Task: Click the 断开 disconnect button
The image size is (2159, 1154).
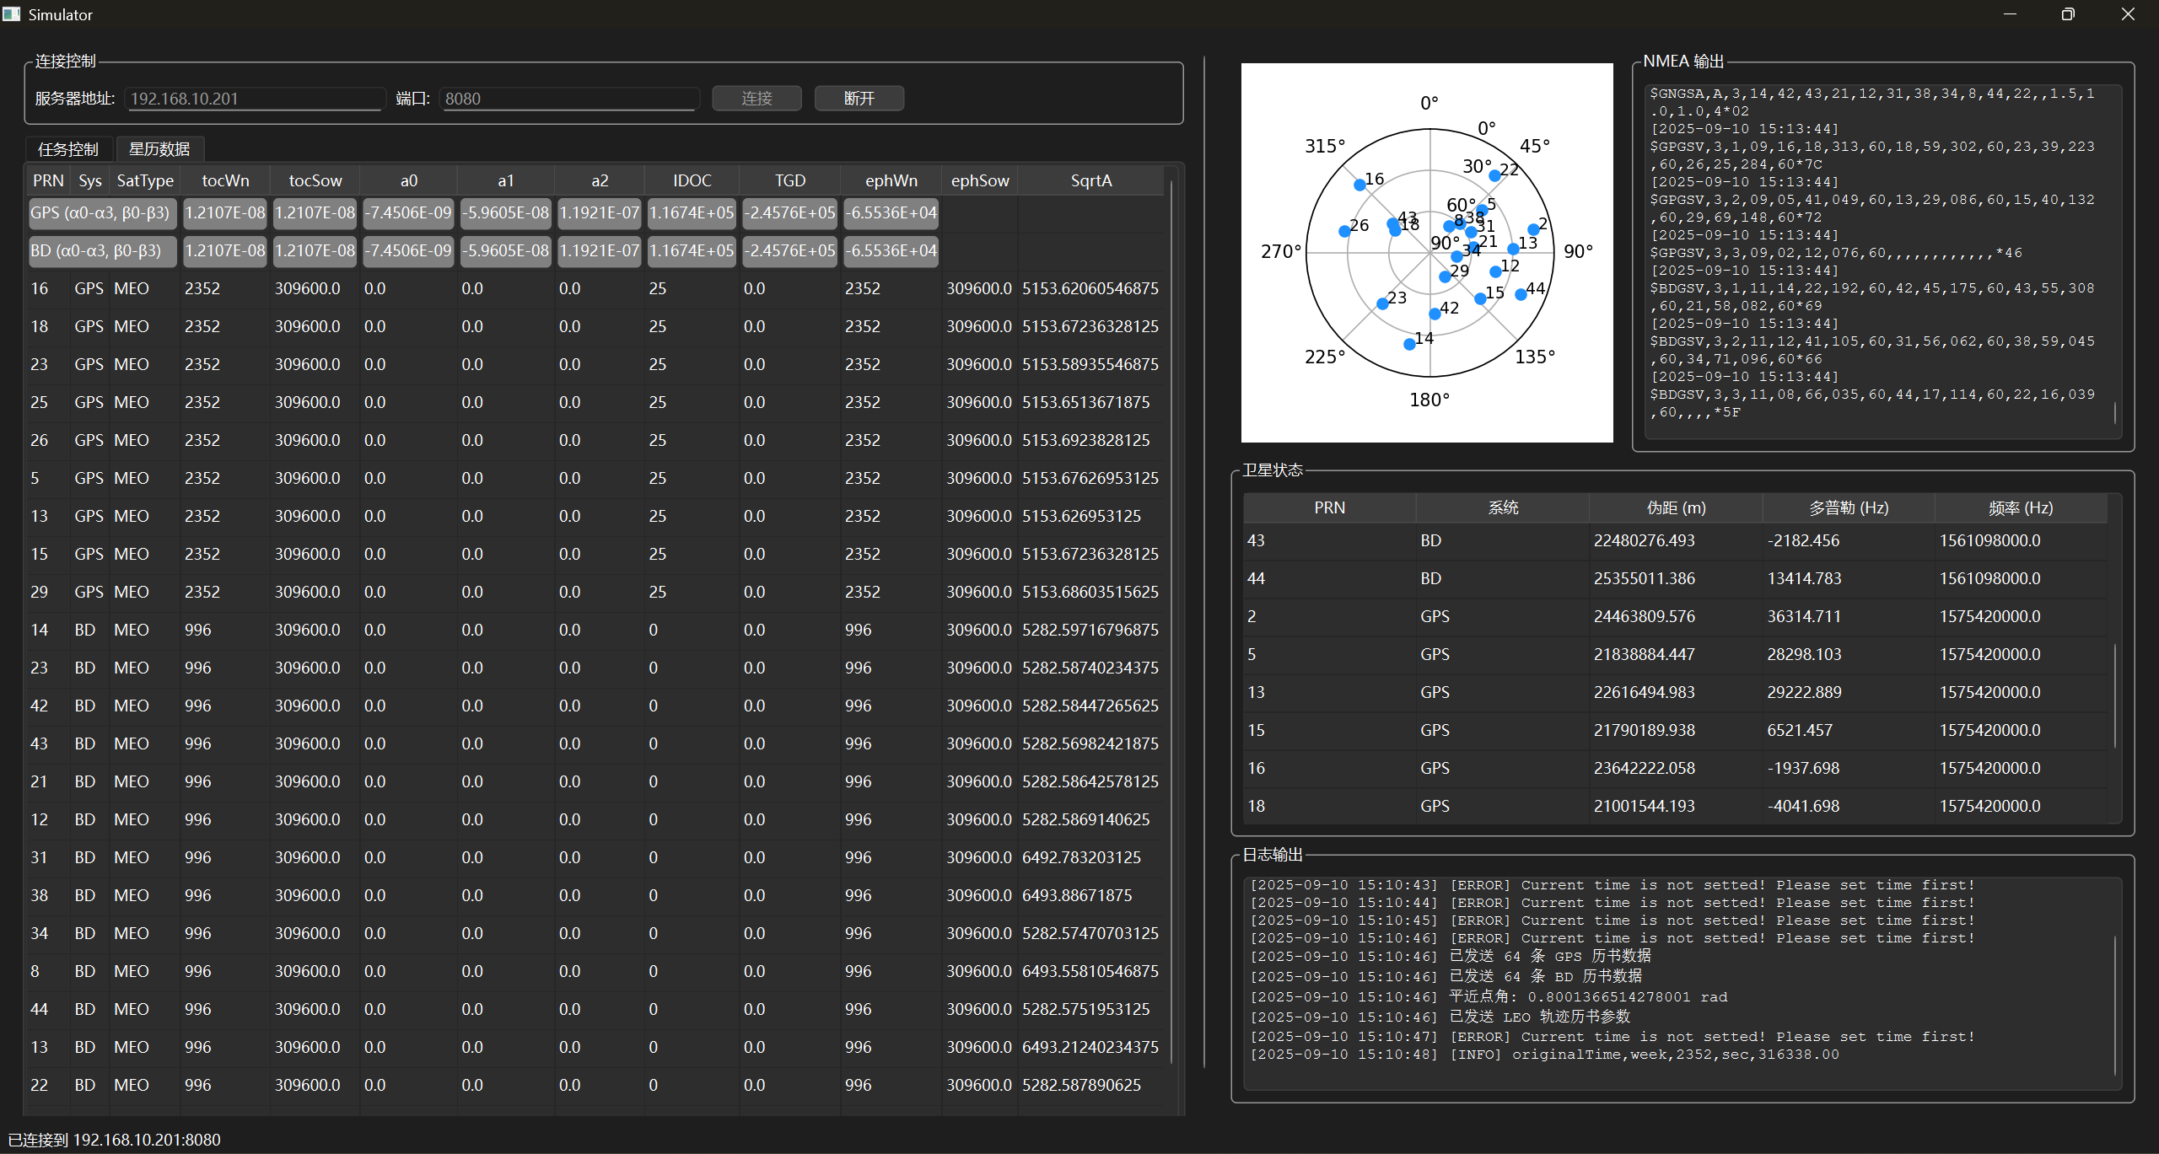Action: (x=859, y=99)
